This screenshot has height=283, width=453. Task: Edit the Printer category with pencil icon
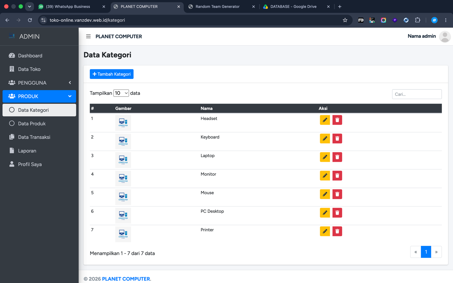[x=325, y=231]
